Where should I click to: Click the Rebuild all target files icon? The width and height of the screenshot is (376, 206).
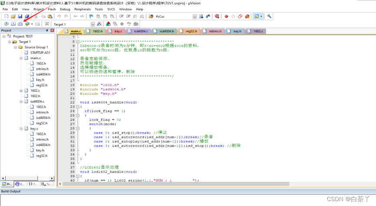[x=20, y=24]
